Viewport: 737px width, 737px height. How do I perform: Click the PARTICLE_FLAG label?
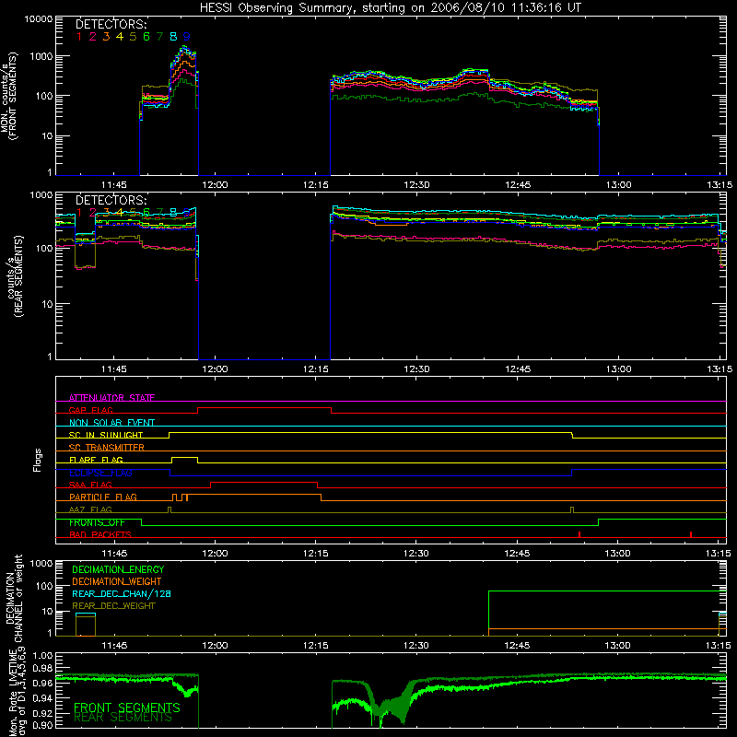pyautogui.click(x=103, y=497)
